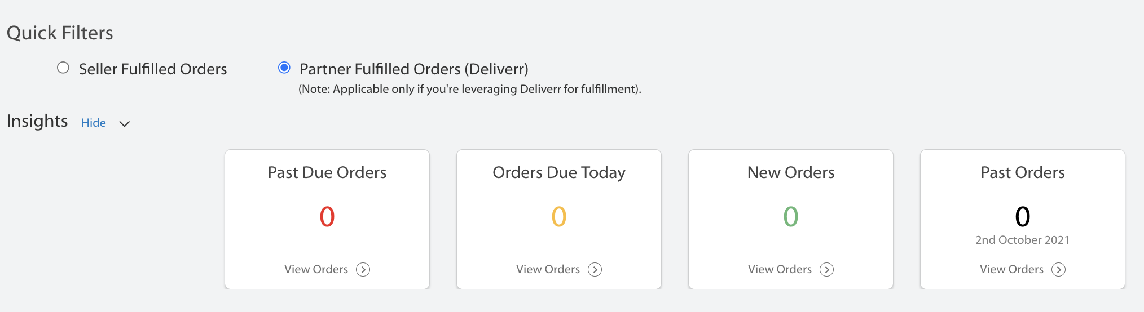Viewport: 1144px width, 312px height.
Task: Click the arrow icon under New Orders
Action: tap(827, 270)
